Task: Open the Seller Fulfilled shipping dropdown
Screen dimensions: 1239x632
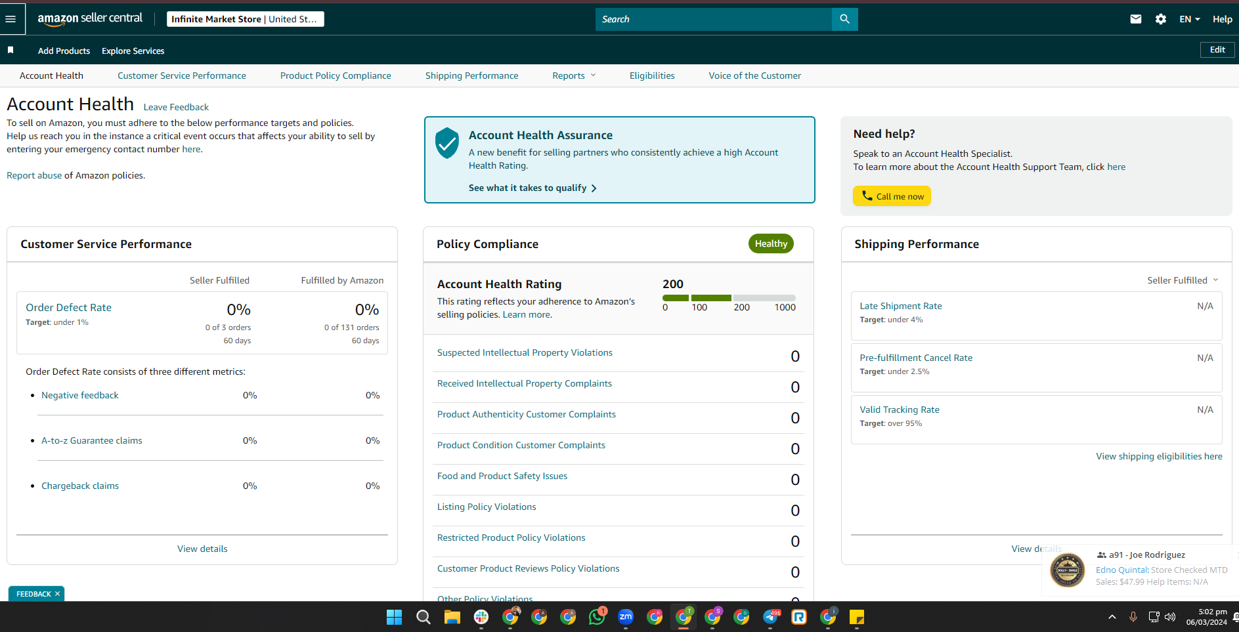Action: click(1183, 280)
